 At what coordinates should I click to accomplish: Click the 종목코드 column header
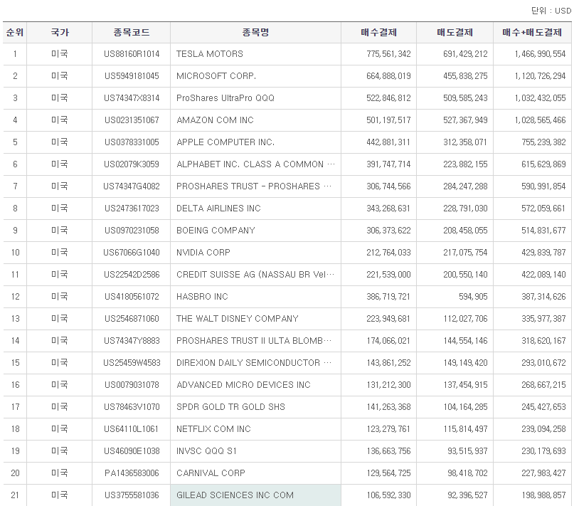coord(132,32)
